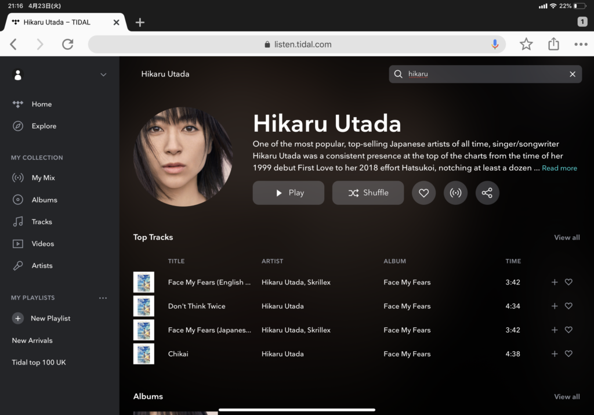
Task: Open the Tidal top 100 UK playlist
Action: 39,362
